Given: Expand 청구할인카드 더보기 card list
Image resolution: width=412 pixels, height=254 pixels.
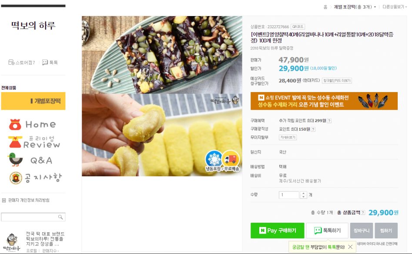Looking at the screenshot, I should 337,80.
